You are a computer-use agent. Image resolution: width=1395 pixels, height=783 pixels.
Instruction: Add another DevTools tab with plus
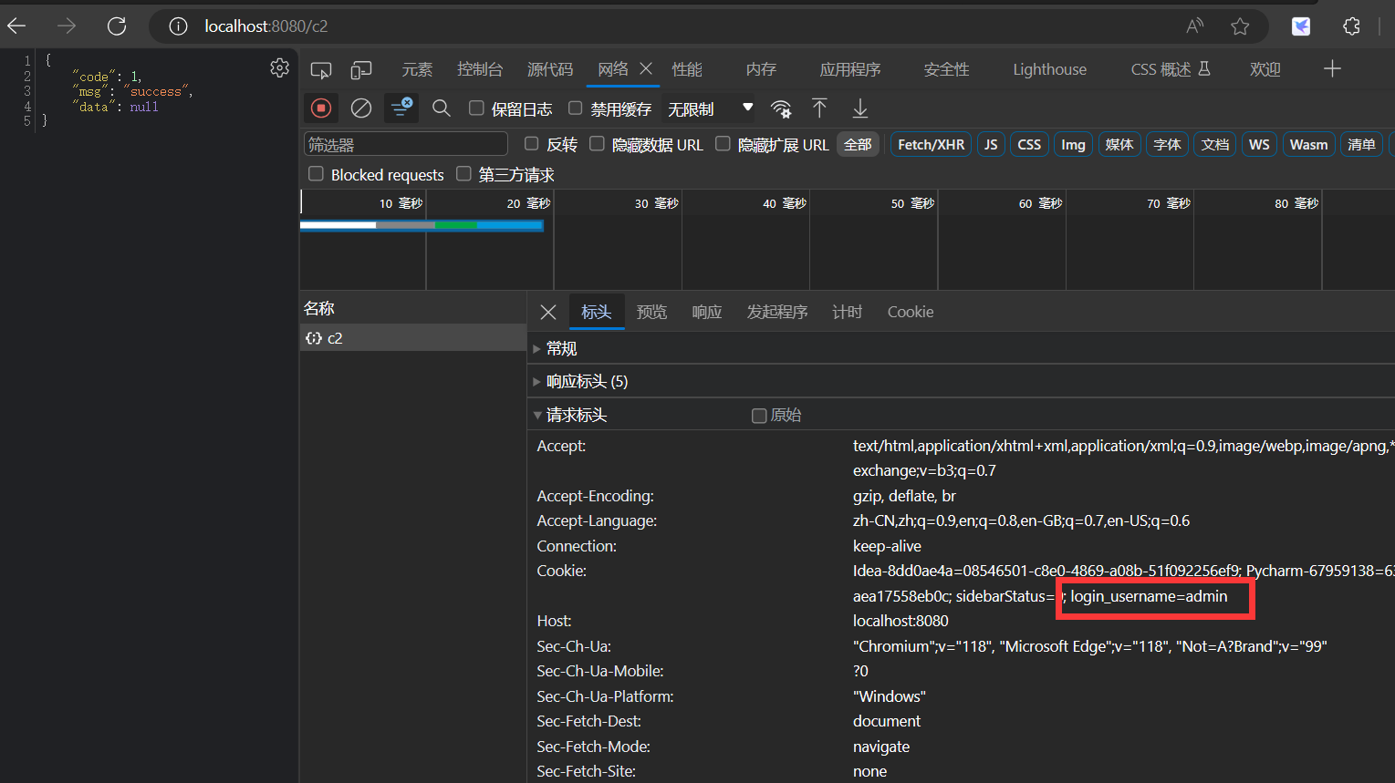tap(1332, 69)
